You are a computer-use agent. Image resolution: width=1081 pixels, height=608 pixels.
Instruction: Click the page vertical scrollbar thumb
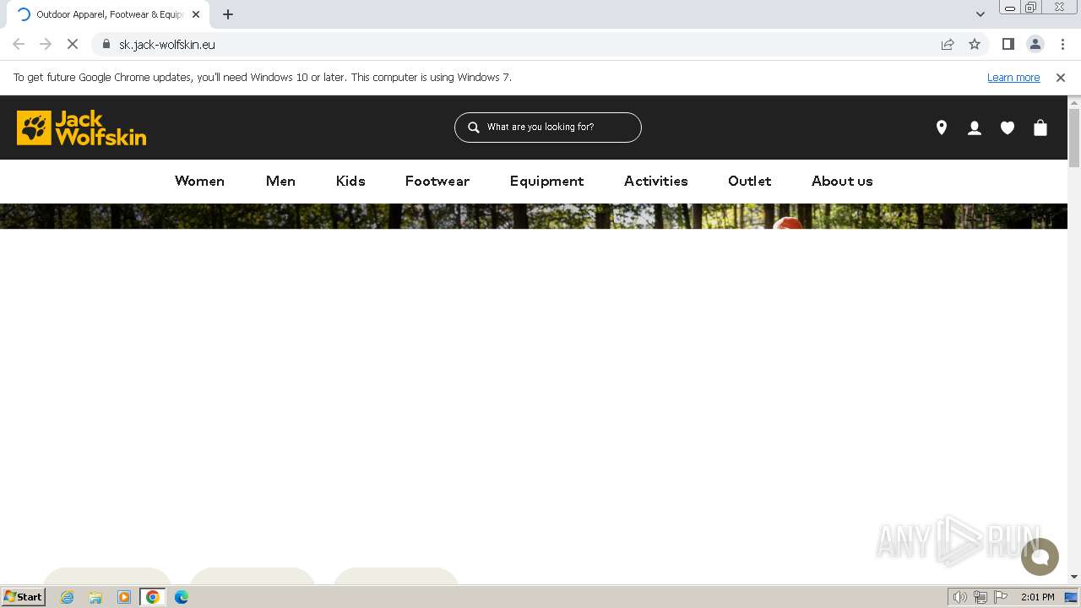coord(1074,138)
